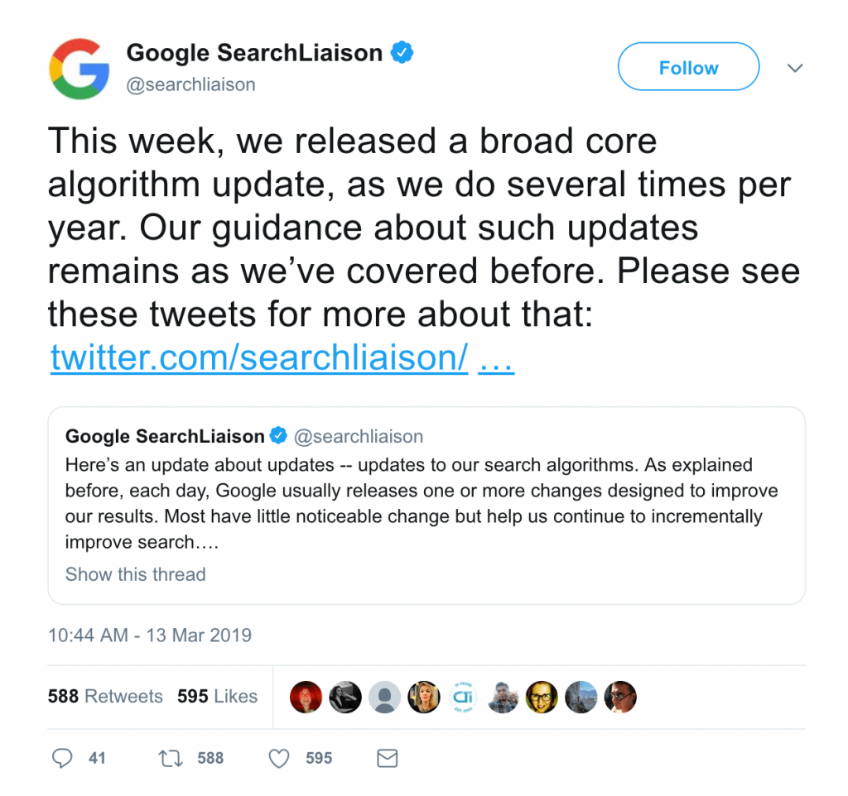Follow the Google SearchLiaison account
The width and height of the screenshot is (848, 796).
(x=688, y=66)
